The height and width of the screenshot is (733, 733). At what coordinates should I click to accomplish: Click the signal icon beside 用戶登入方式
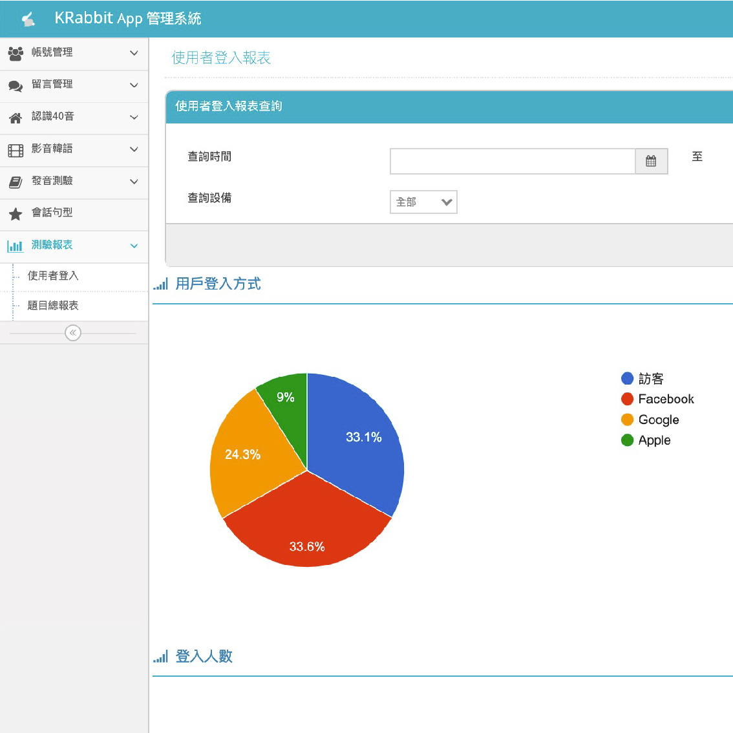point(160,284)
